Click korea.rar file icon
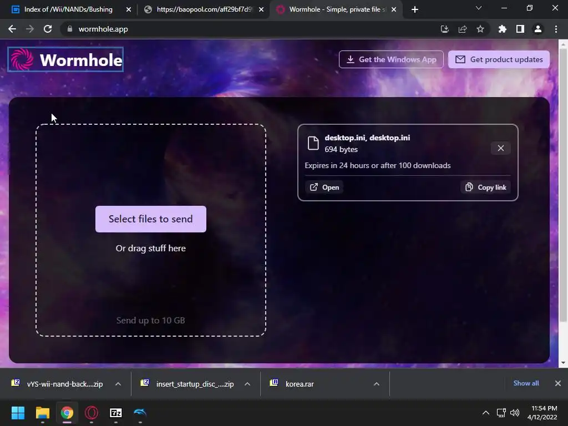This screenshot has height=426, width=568. [x=274, y=383]
